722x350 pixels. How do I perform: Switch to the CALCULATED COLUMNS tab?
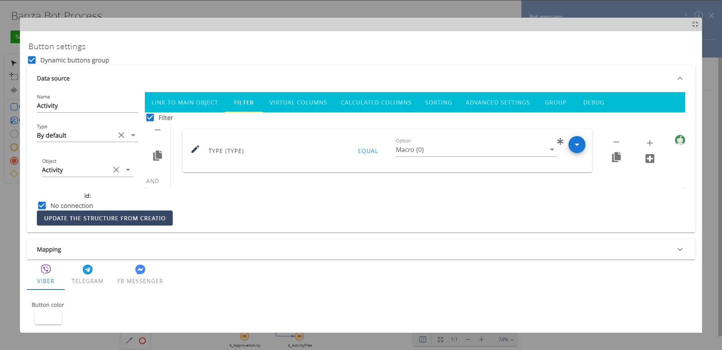[x=376, y=102]
